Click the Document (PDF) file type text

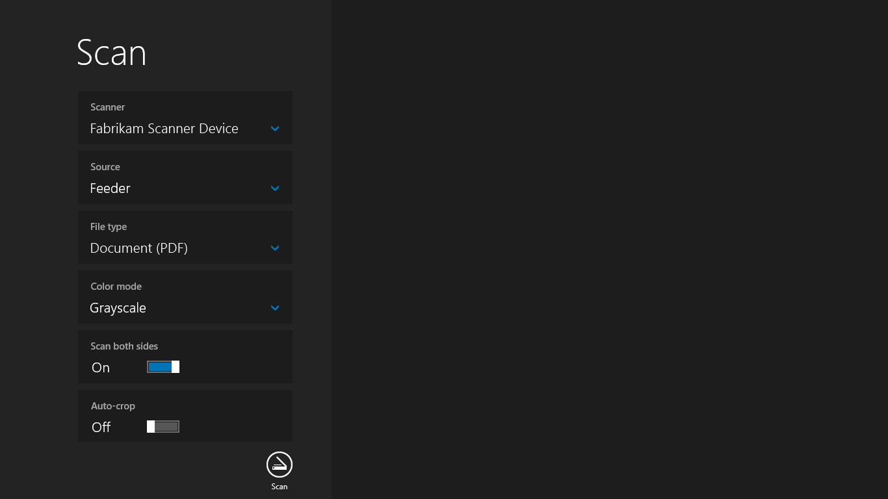point(138,248)
